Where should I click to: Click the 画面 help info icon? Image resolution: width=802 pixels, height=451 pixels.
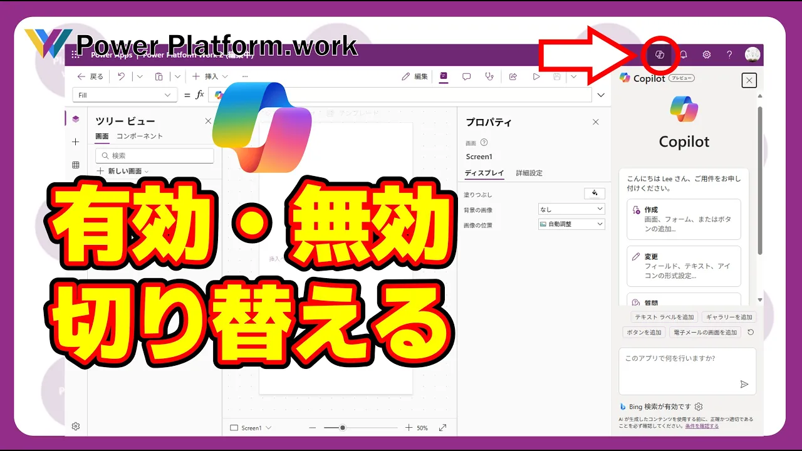tap(484, 143)
